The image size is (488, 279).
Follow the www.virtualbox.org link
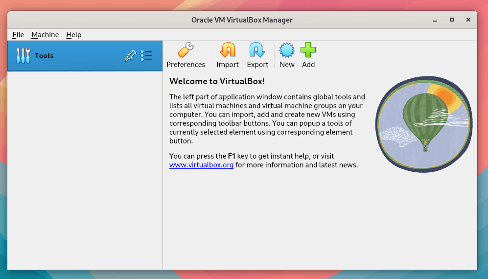click(201, 165)
